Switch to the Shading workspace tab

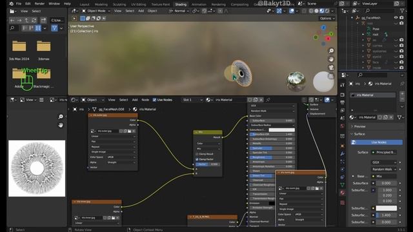pos(181,5)
